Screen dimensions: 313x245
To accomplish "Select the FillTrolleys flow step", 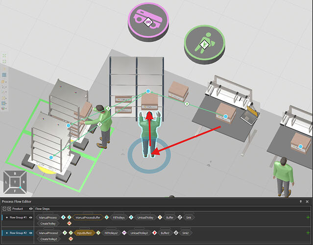I will (x=119, y=218).
